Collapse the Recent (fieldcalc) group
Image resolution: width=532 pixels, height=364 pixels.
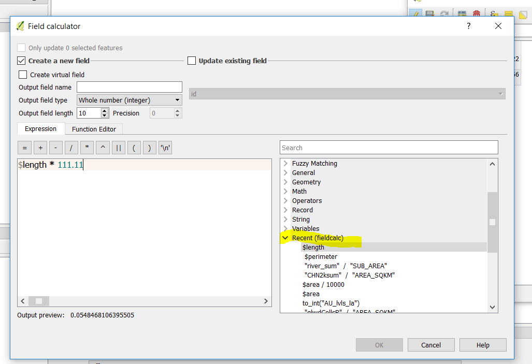click(x=285, y=238)
